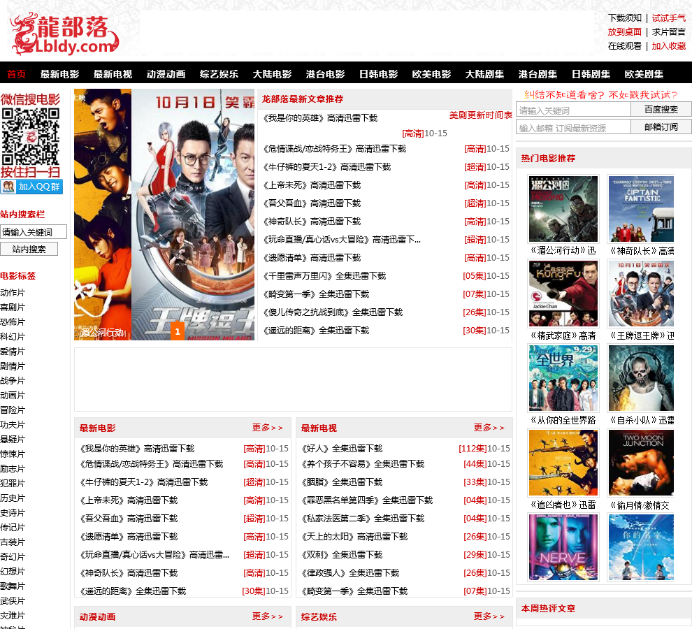Select the 战争片 movie tag
The width and height of the screenshot is (692, 629).
(x=13, y=380)
